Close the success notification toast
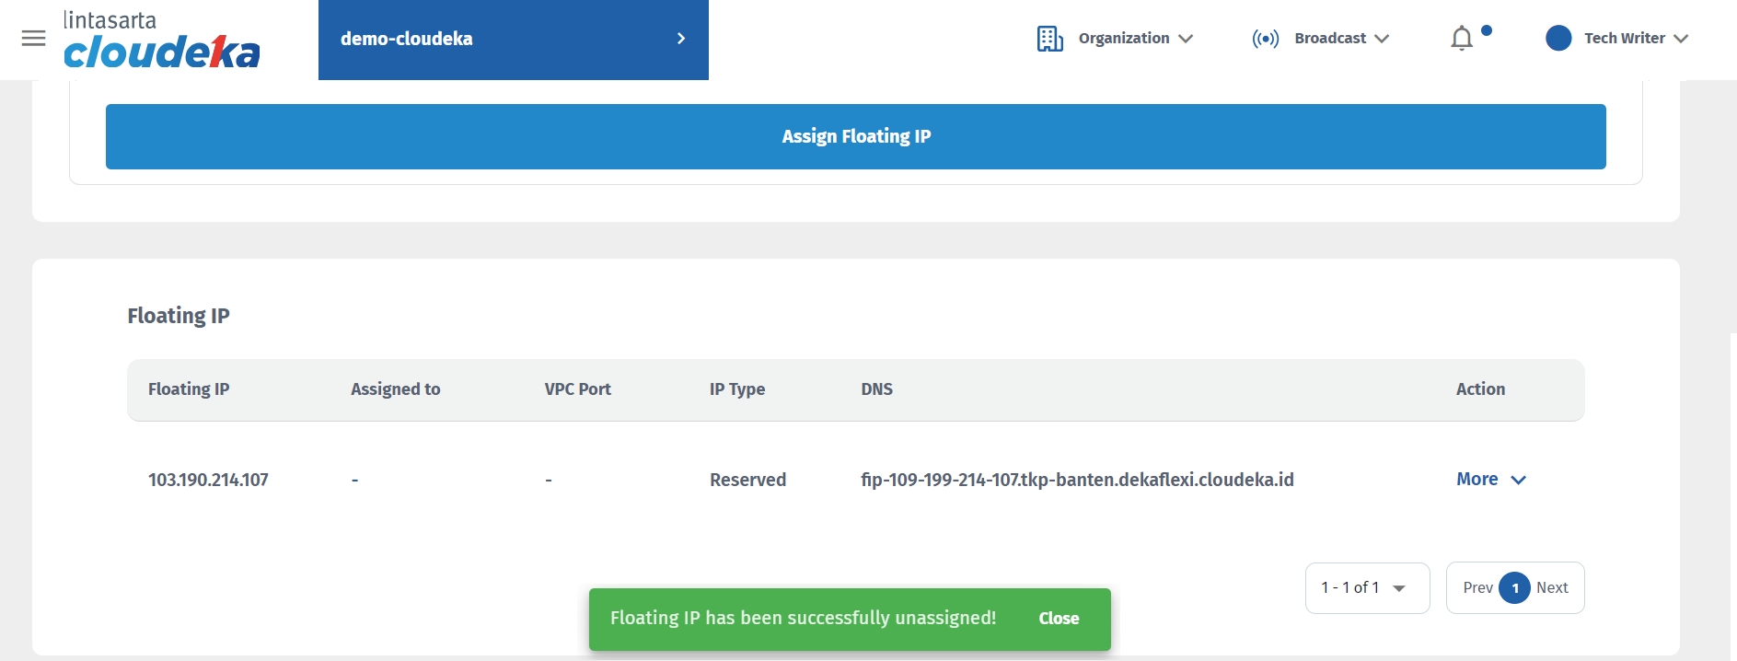 [x=1059, y=619]
